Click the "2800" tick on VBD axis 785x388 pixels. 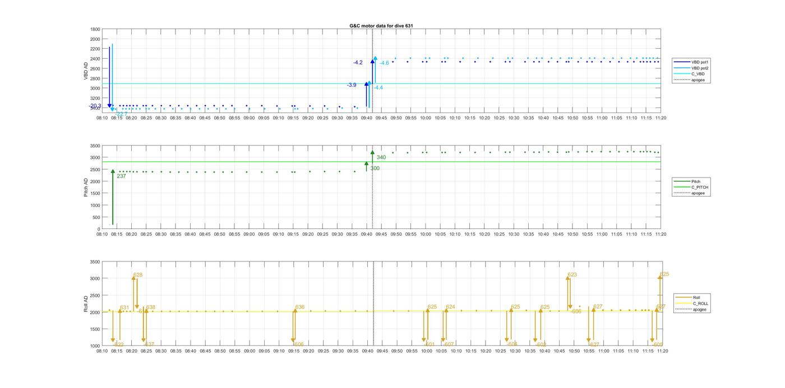tap(95, 78)
